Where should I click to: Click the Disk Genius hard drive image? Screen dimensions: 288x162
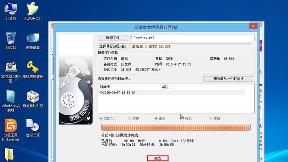pyautogui.click(x=76, y=80)
